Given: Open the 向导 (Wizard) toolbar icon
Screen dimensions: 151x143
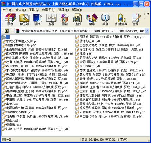Looking at the screenshot, I should [x=92, y=19].
